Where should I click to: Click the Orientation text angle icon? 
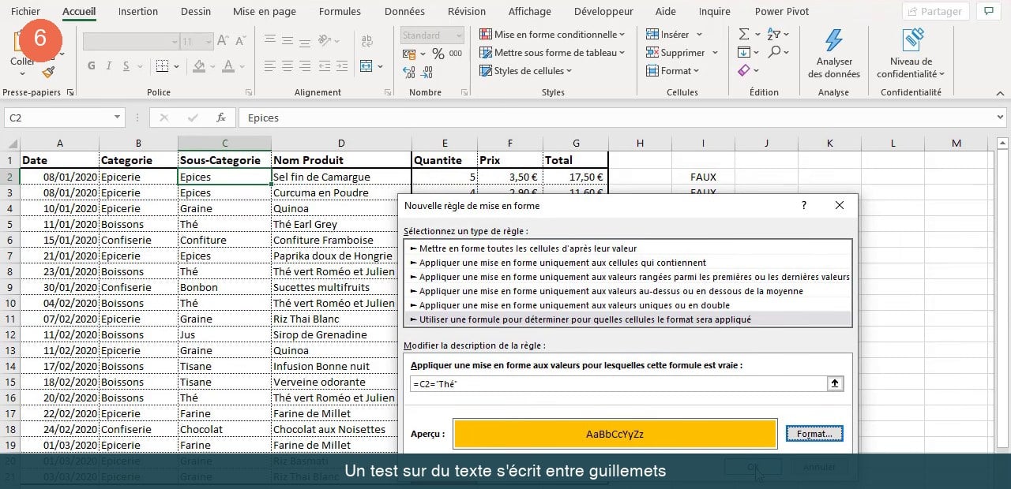(325, 41)
